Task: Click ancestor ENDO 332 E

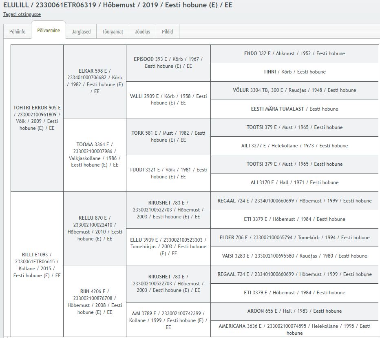Action: (x=294, y=53)
